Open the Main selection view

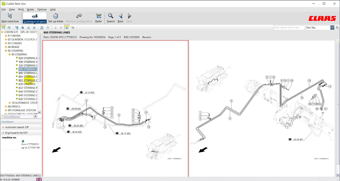point(10,18)
